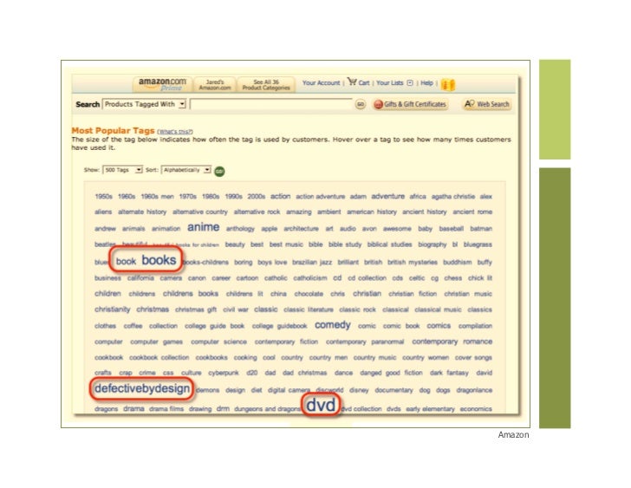Select the "comedy" tag

333,325
